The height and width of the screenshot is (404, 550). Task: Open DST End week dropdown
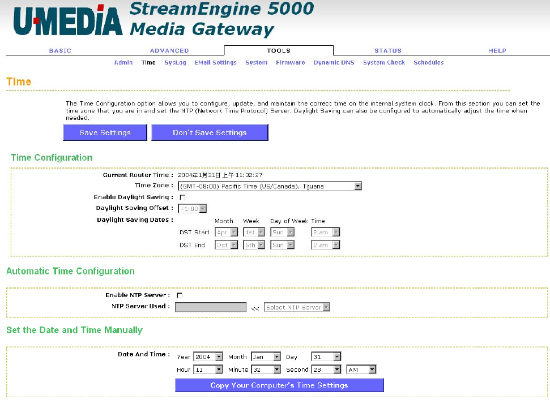[x=254, y=245]
